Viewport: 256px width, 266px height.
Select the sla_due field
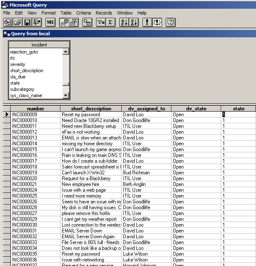click(x=18, y=77)
